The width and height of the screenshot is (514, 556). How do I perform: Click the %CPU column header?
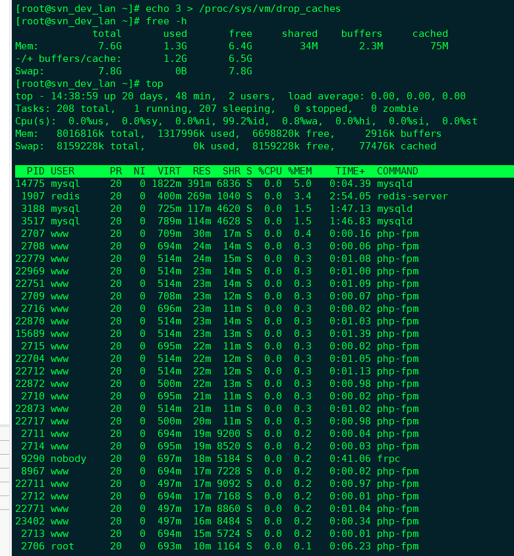coord(270,171)
